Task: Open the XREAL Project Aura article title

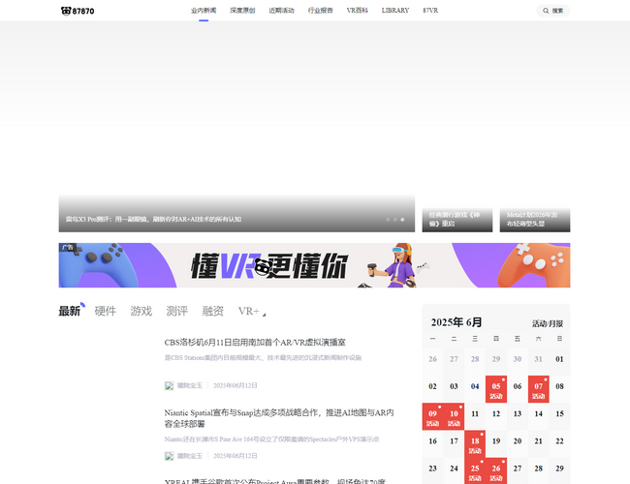Action: coord(275,481)
